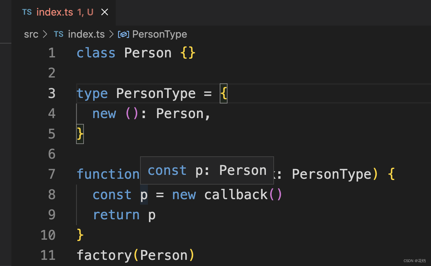Expand the chevron after index.ts breadcrumb
This screenshot has width=431, height=266.
tap(111, 34)
